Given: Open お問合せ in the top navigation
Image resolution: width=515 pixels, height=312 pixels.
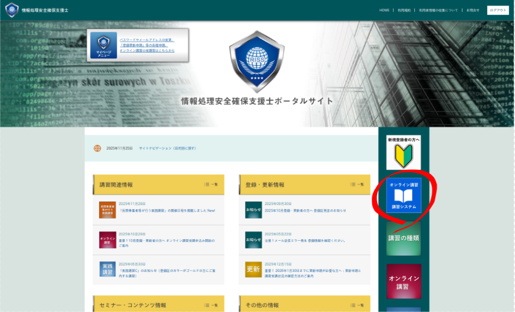Looking at the screenshot, I should (473, 10).
